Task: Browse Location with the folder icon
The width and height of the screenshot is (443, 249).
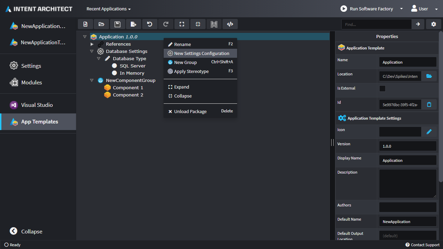Action: coord(429,76)
